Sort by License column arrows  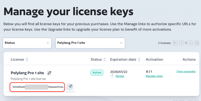click(x=27, y=59)
